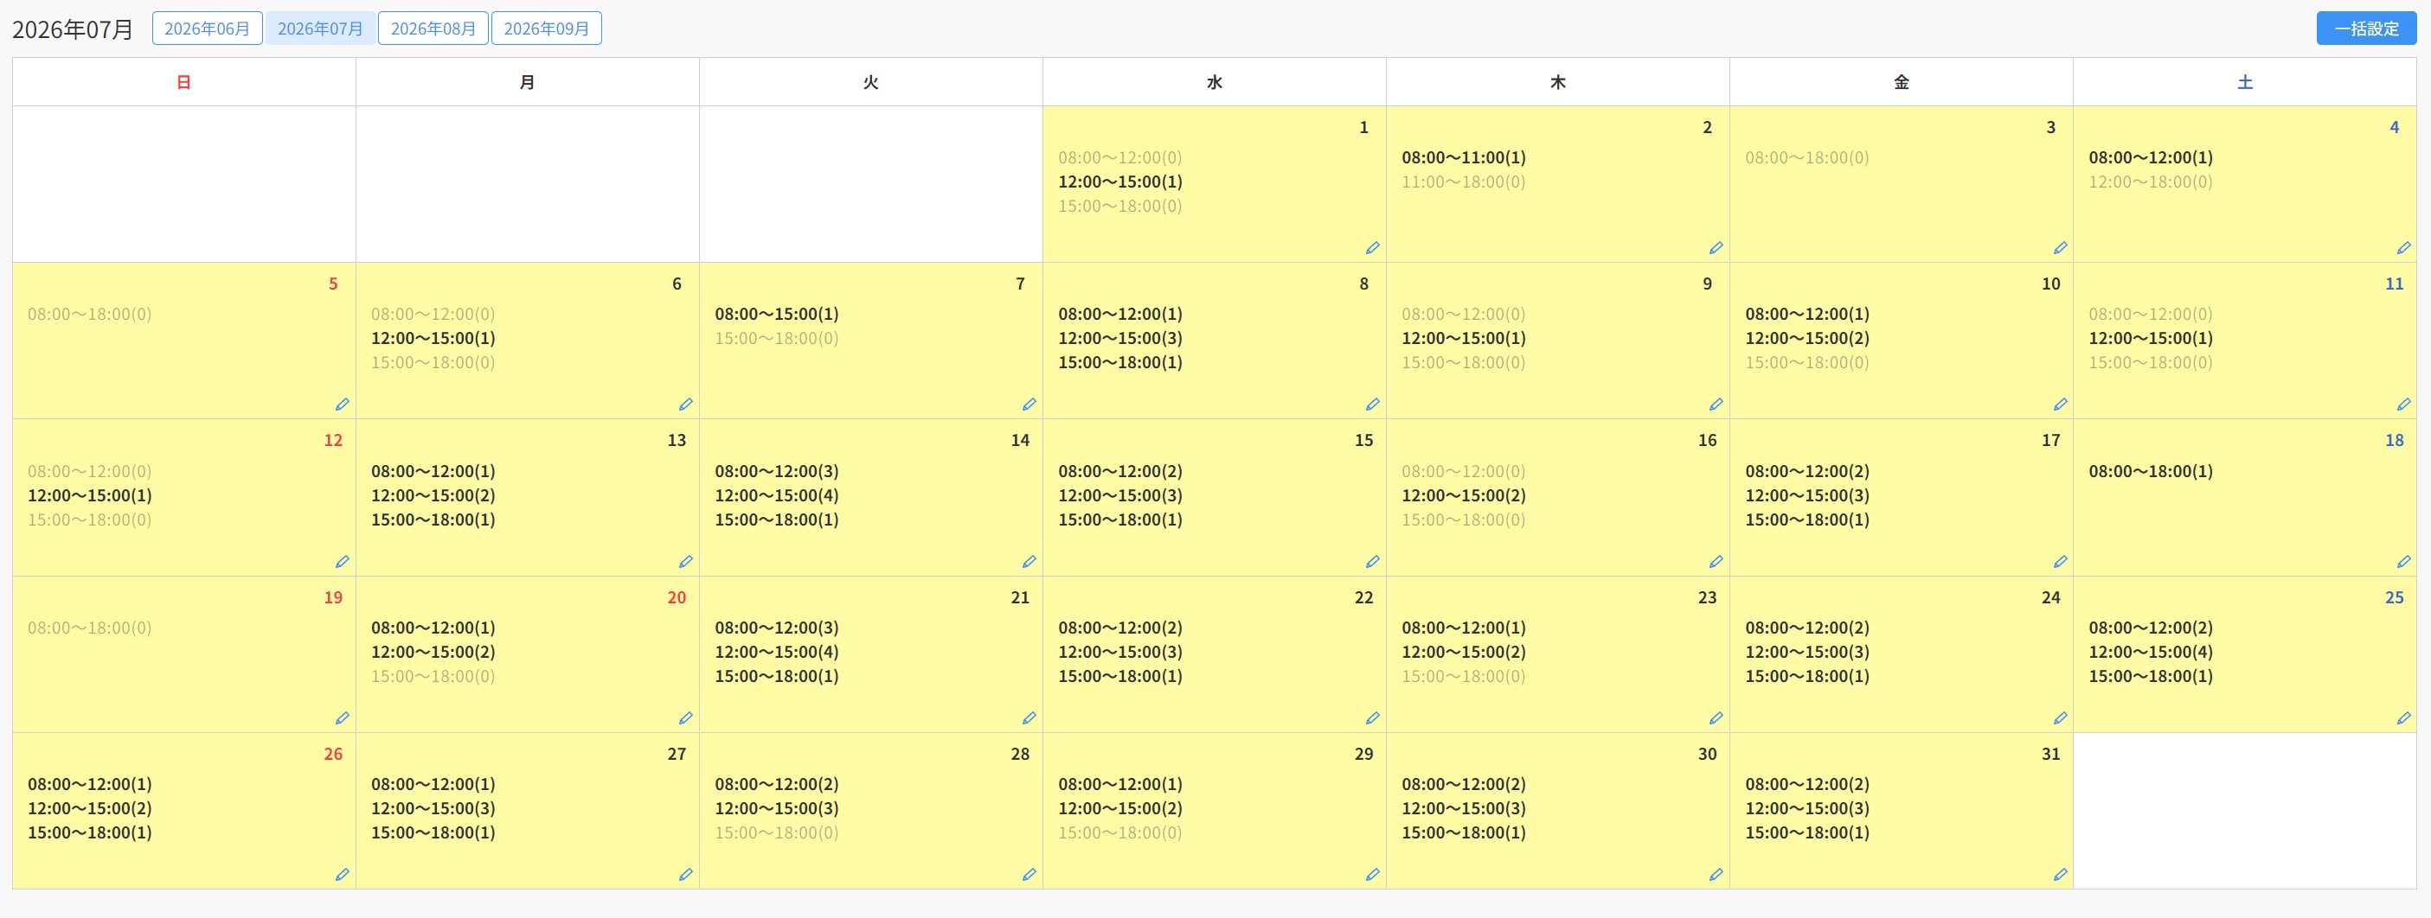Click the 08:00〜12:00(1) slot on July 4
Screen dimensions: 2431x918
2150,157
